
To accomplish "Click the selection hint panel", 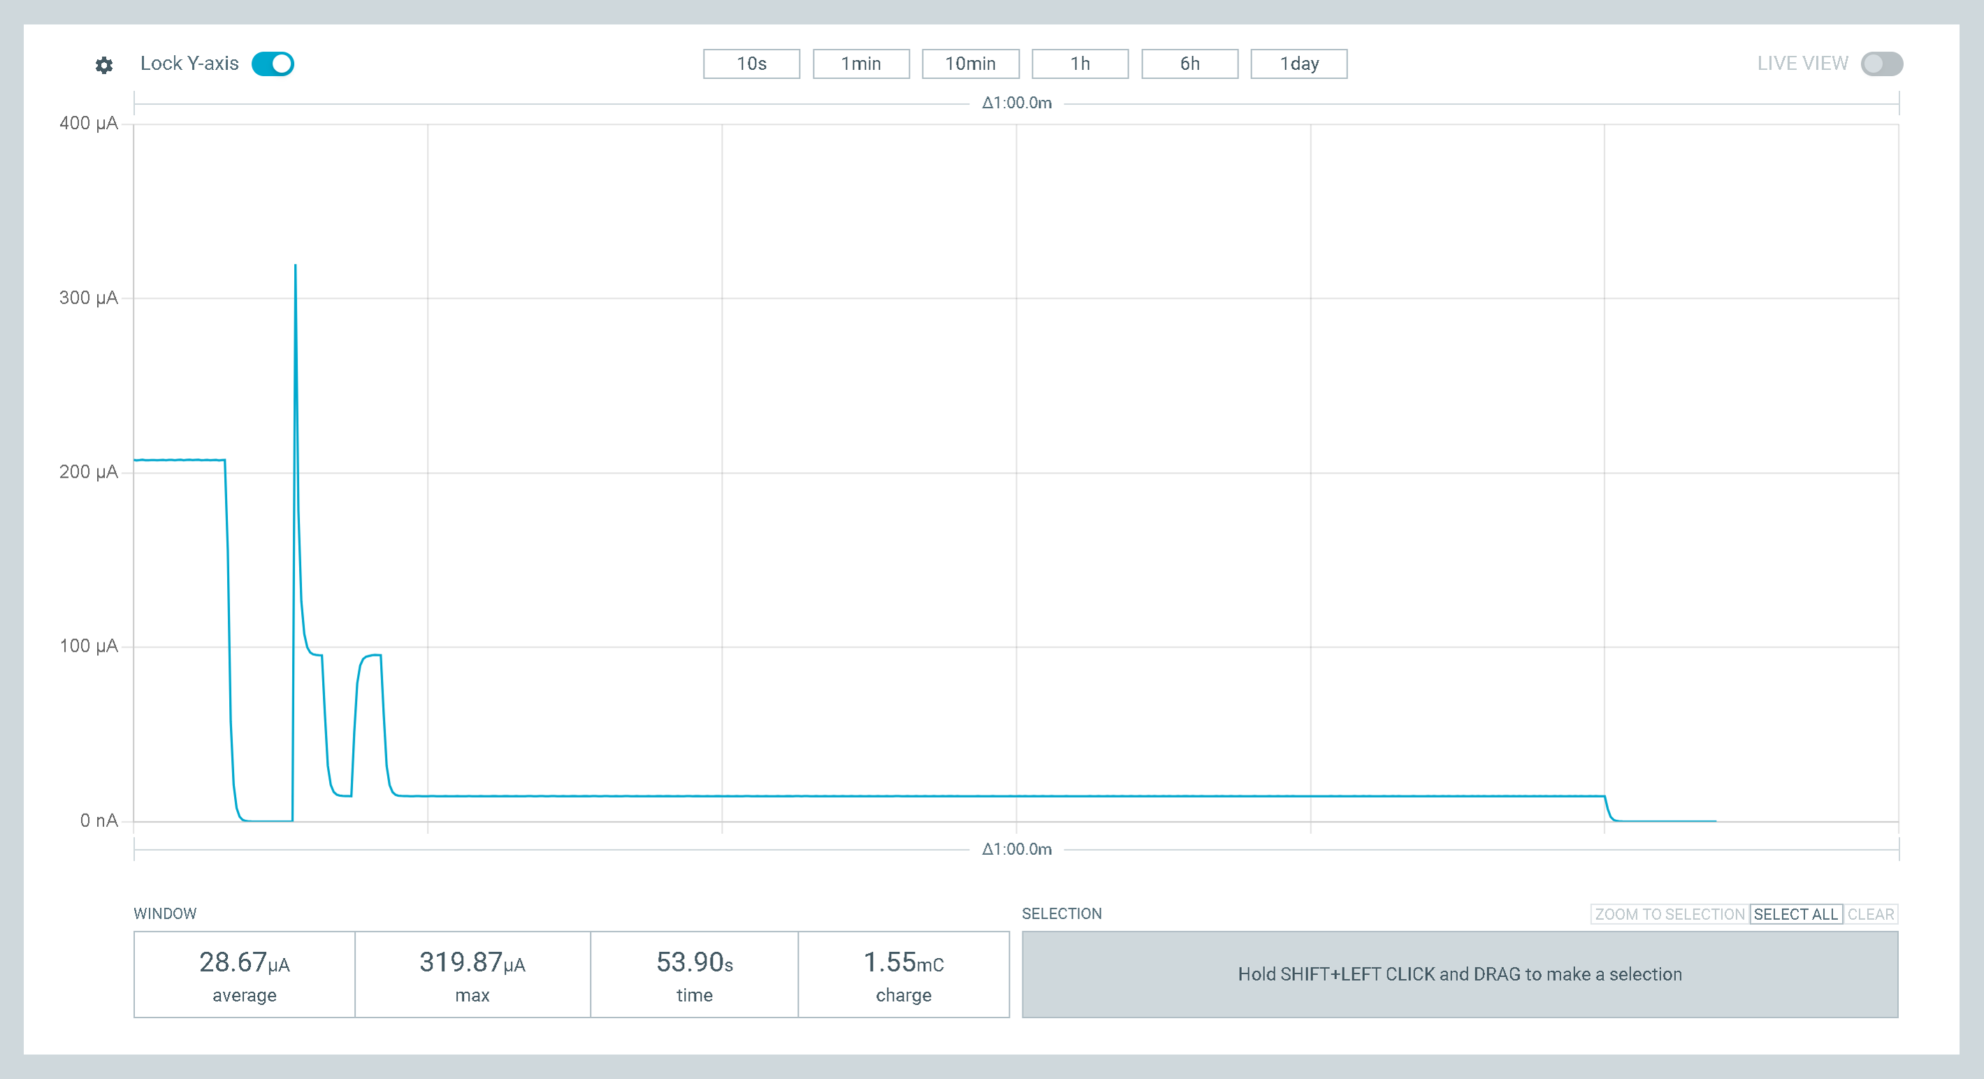I will click(1458, 974).
